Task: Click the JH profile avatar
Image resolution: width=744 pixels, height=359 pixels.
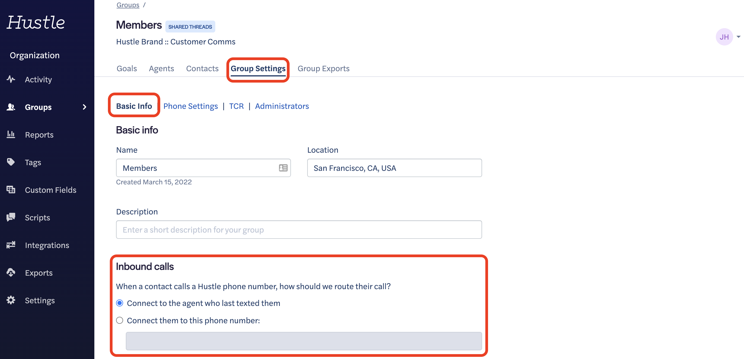Action: (724, 37)
